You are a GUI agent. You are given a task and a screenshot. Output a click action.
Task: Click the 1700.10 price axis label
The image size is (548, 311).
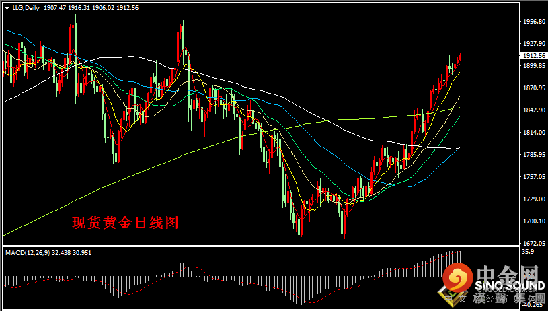click(x=534, y=221)
